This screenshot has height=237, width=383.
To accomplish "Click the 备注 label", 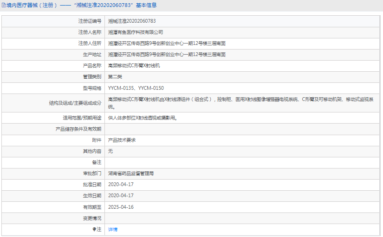I will 97,162.
